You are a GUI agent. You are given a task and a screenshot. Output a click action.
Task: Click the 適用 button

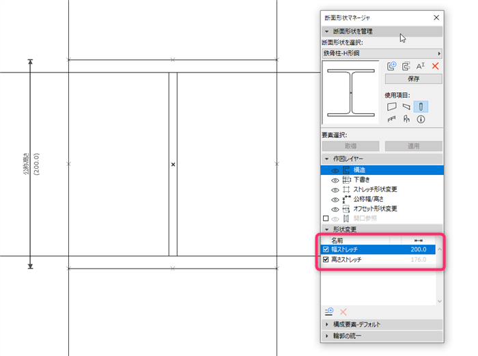coord(413,146)
